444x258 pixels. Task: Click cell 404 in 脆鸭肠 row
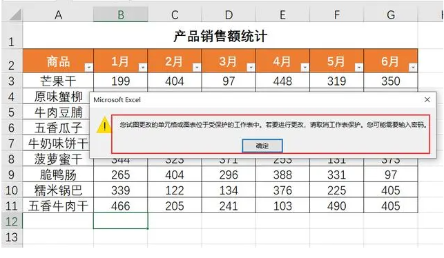tap(175, 175)
